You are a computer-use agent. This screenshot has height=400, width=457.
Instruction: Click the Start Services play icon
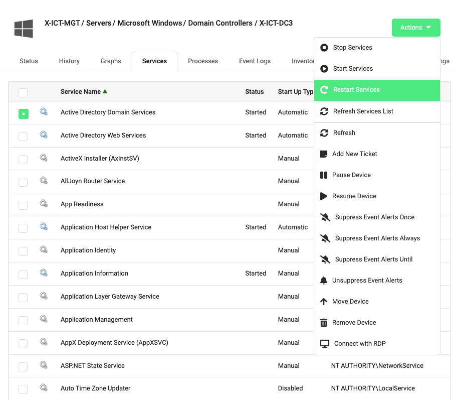click(325, 68)
